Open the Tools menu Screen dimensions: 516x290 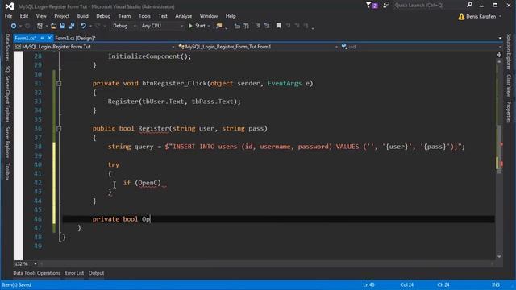144,16
